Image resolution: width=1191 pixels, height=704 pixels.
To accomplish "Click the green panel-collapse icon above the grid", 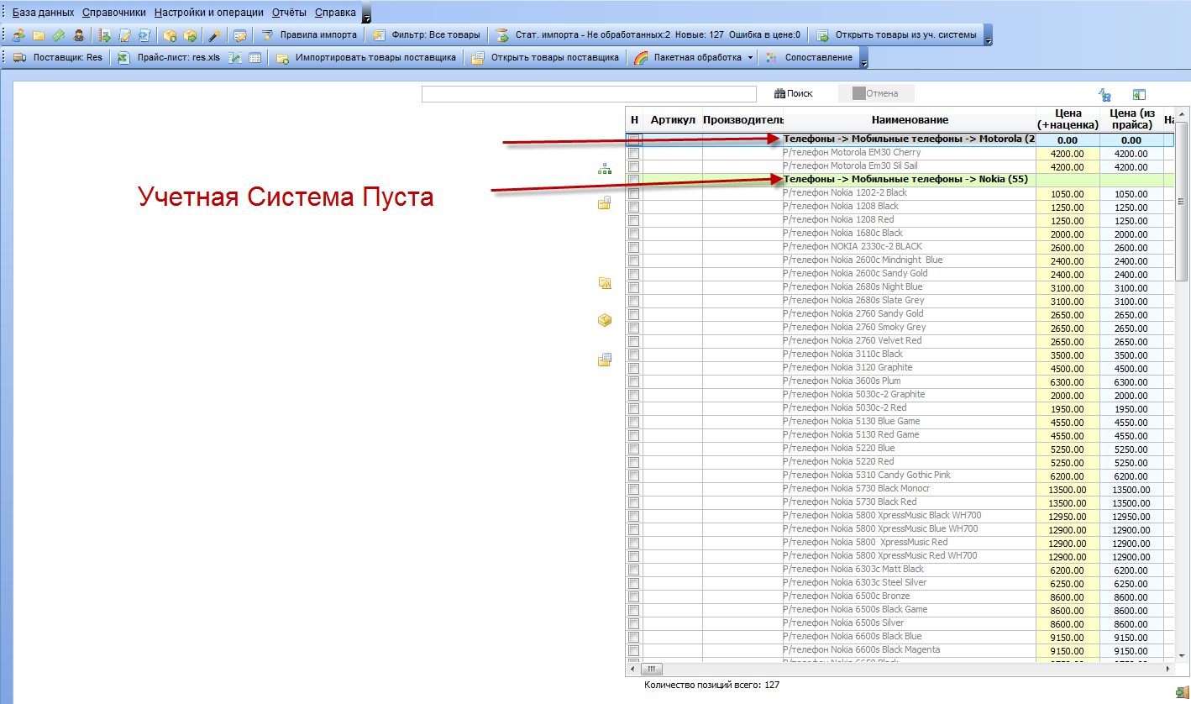I will point(1139,95).
